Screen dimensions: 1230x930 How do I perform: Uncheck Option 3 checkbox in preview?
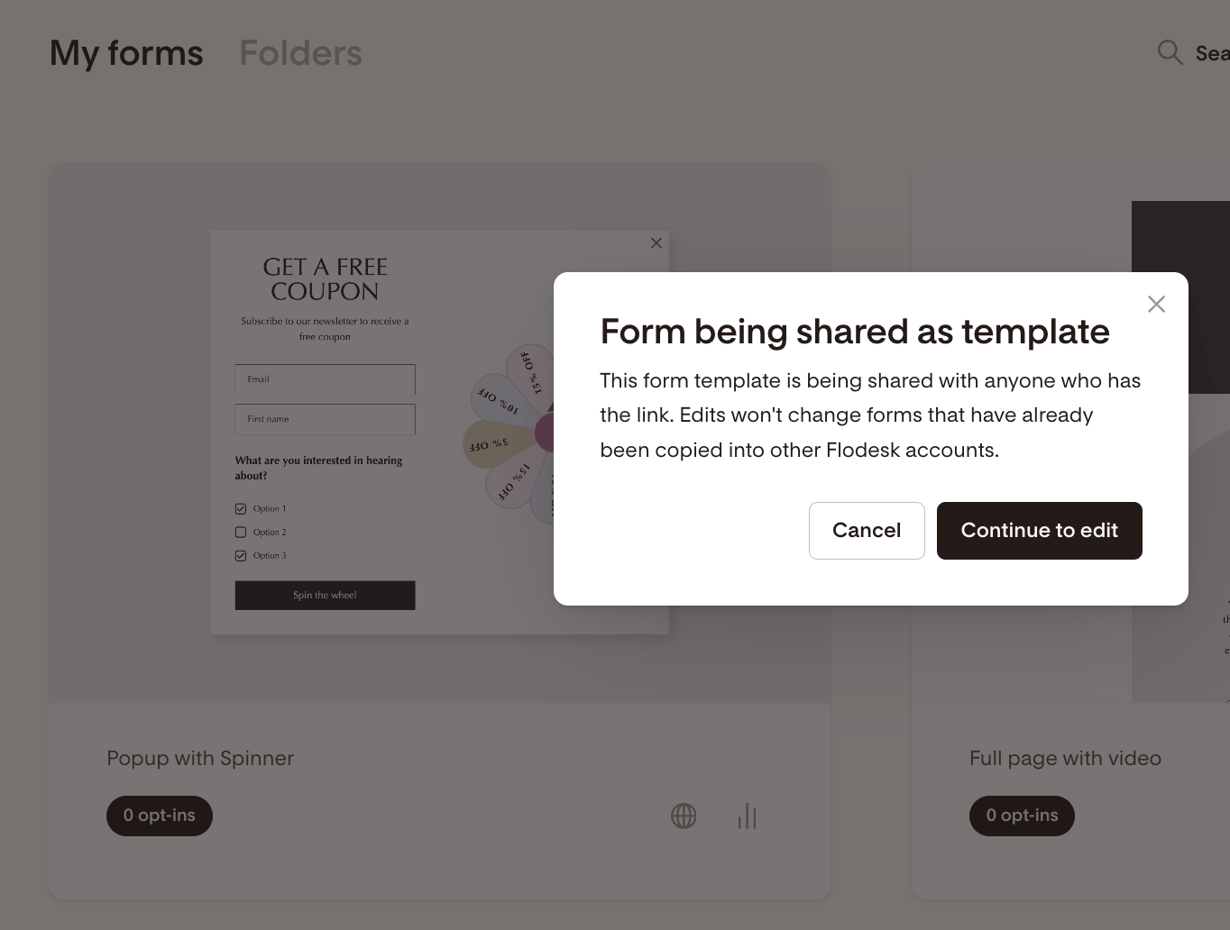[x=241, y=556]
